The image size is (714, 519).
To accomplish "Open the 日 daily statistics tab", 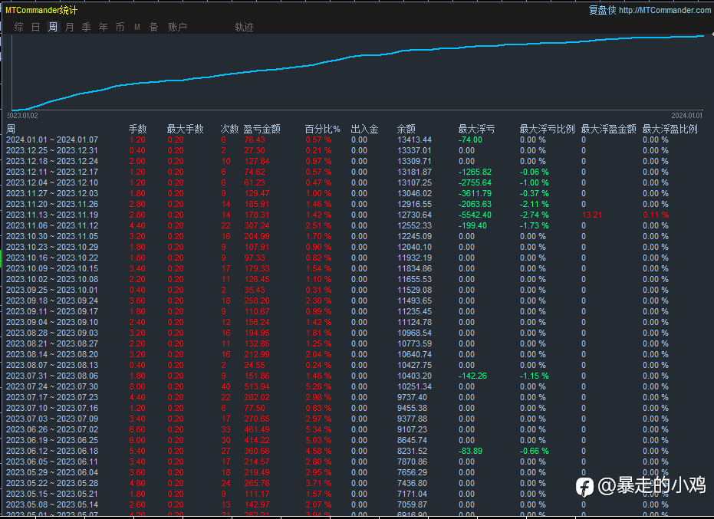I will (x=35, y=27).
